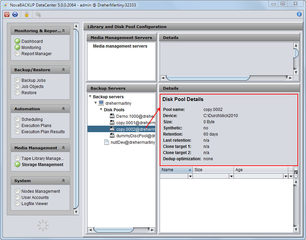
Task: Click the Execution Plan Results indicator circle
Action: [17, 131]
